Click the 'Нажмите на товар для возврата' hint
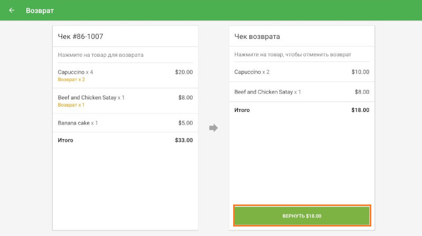This screenshot has height=236, width=422. click(x=101, y=55)
